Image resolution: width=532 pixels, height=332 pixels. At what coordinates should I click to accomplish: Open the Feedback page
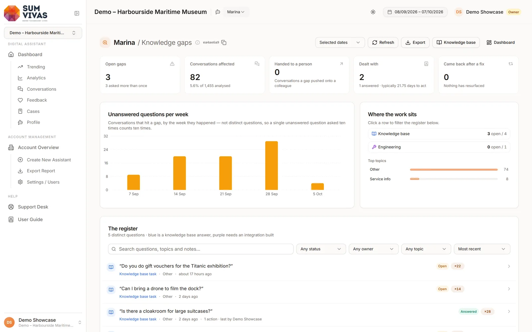(37, 100)
